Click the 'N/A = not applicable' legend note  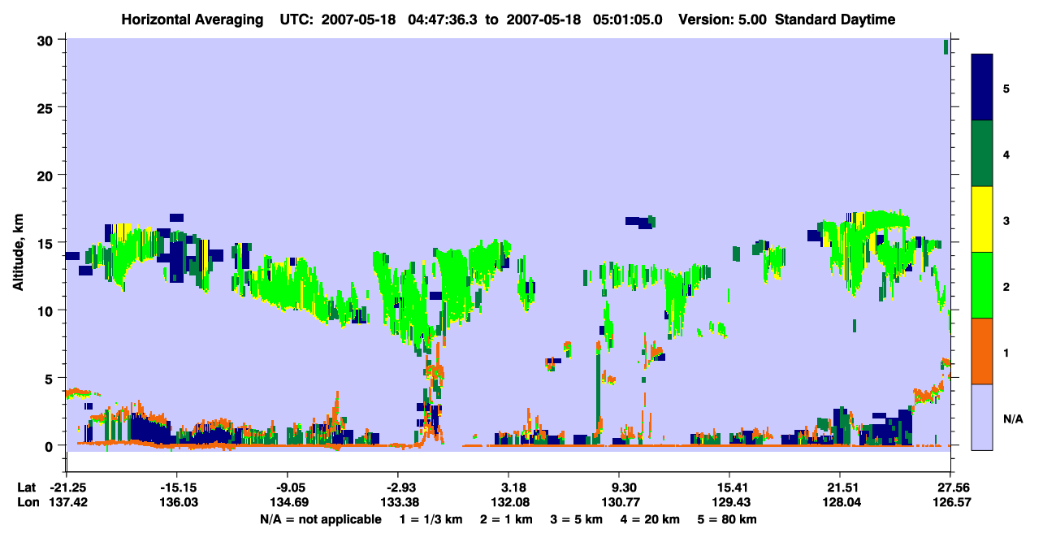pos(320,519)
